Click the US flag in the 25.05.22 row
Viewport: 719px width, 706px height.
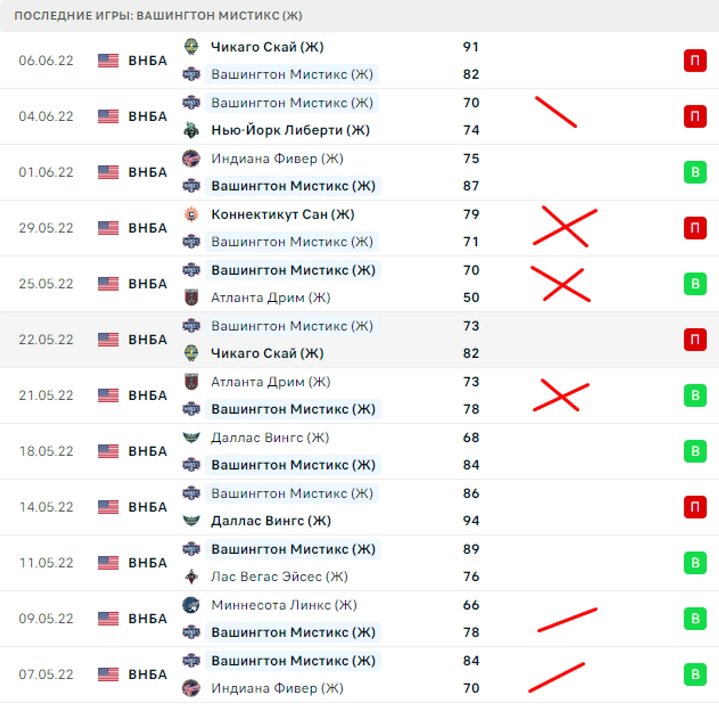(x=108, y=284)
